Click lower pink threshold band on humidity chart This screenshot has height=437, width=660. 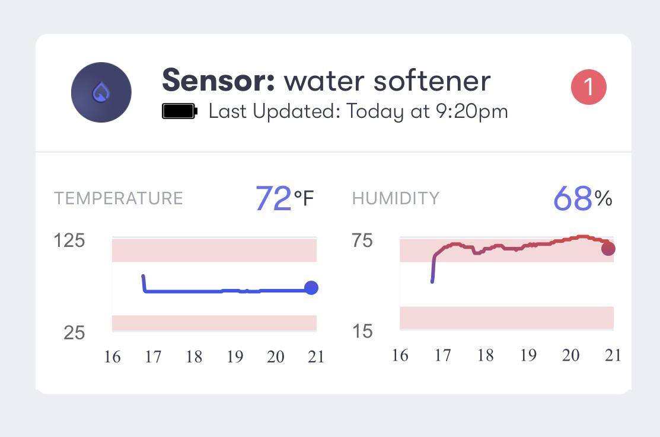click(x=506, y=317)
